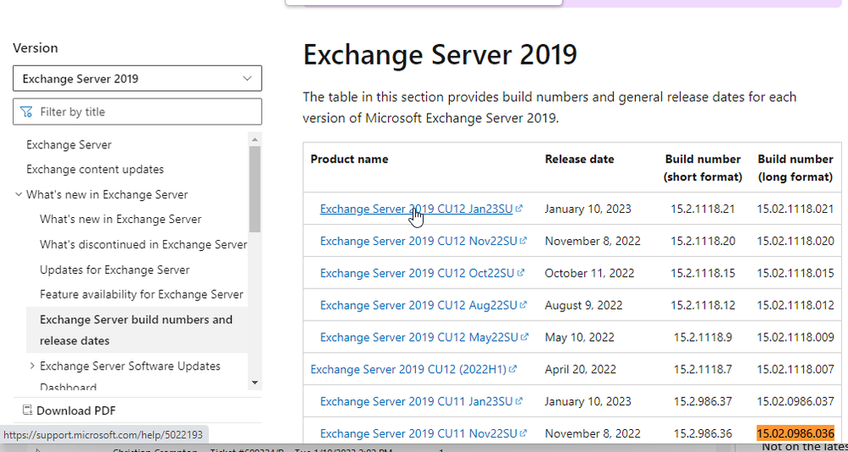This screenshot has width=848, height=452.
Task: Click external link icon after CU12 (2022H1)
Action: tap(514, 370)
